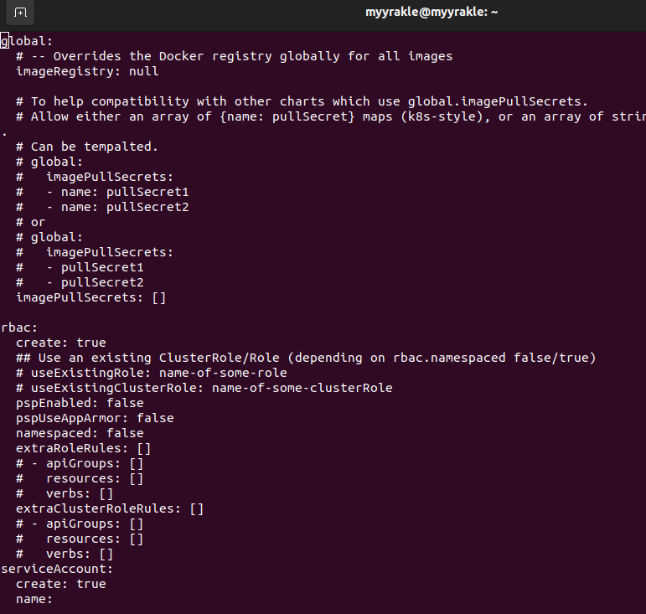Click the 'rbac:' section key
Viewport: 646px width, 614px height.
18,328
